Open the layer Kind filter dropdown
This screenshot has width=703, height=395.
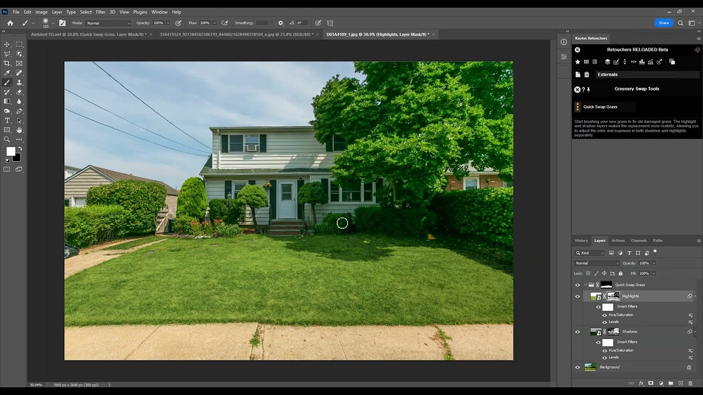(x=590, y=253)
